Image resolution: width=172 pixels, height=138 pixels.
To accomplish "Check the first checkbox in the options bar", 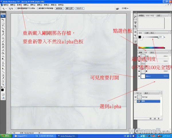I will 16,9.
